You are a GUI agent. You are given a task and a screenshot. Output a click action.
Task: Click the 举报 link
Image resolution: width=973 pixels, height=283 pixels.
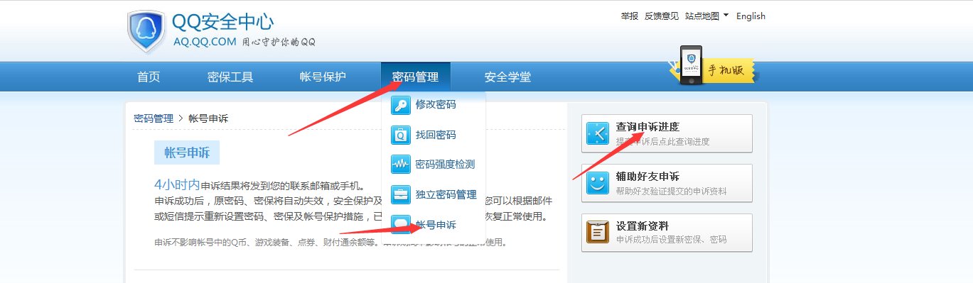[x=629, y=16]
